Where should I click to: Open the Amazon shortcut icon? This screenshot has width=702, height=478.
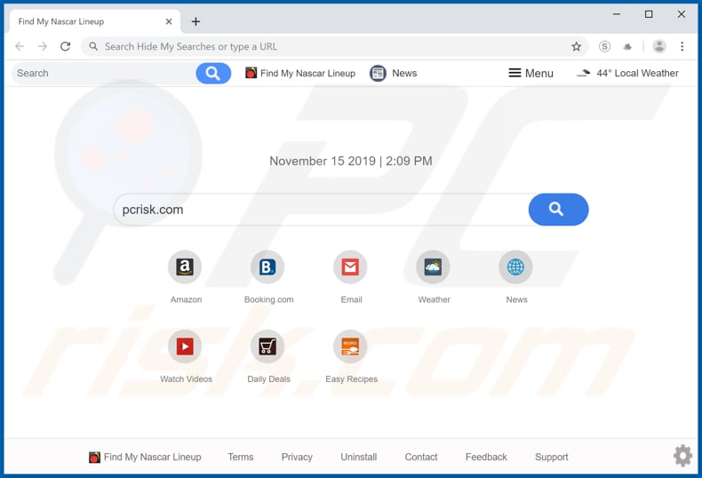tap(185, 267)
